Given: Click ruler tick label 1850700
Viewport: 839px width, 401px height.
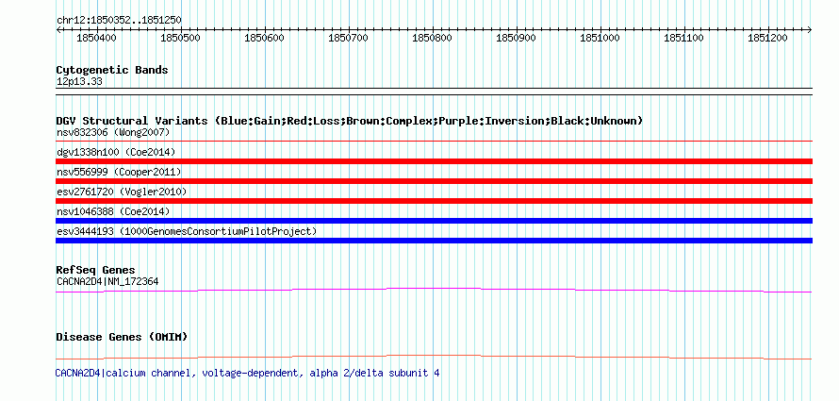Looking at the screenshot, I should tap(349, 38).
